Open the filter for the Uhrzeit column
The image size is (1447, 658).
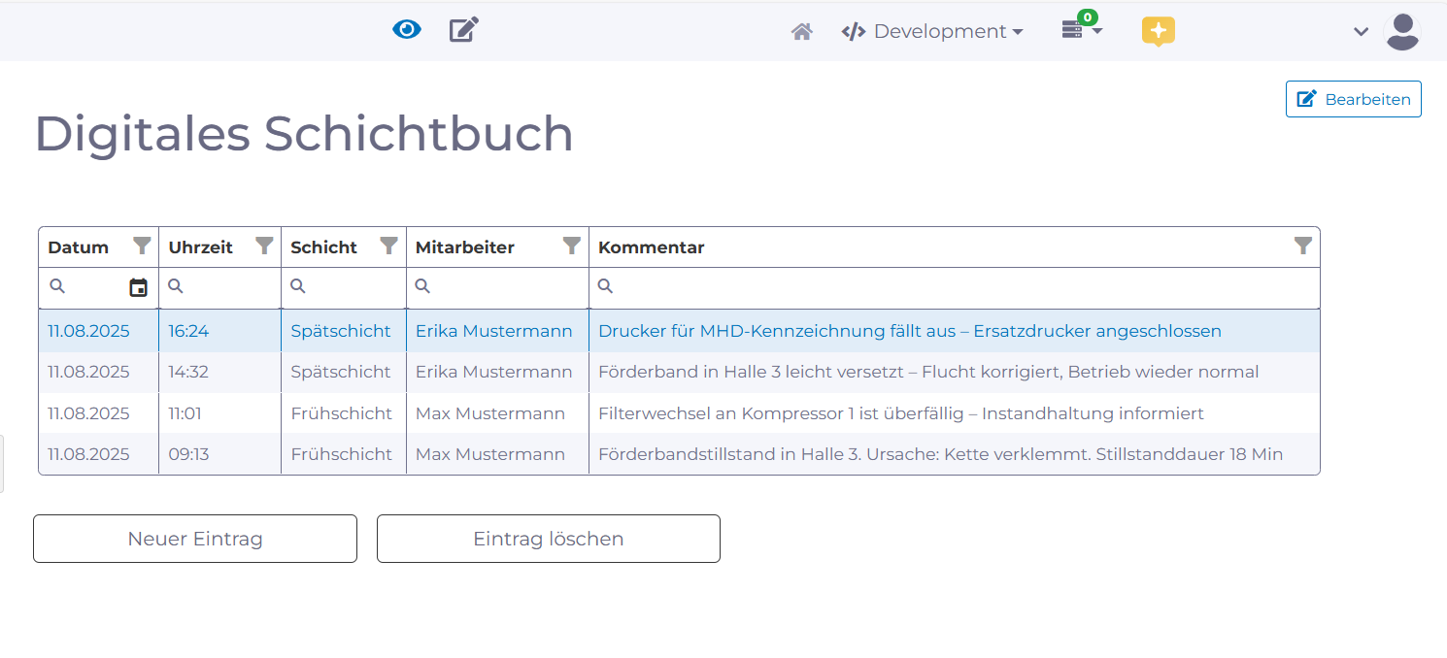pyautogui.click(x=264, y=246)
